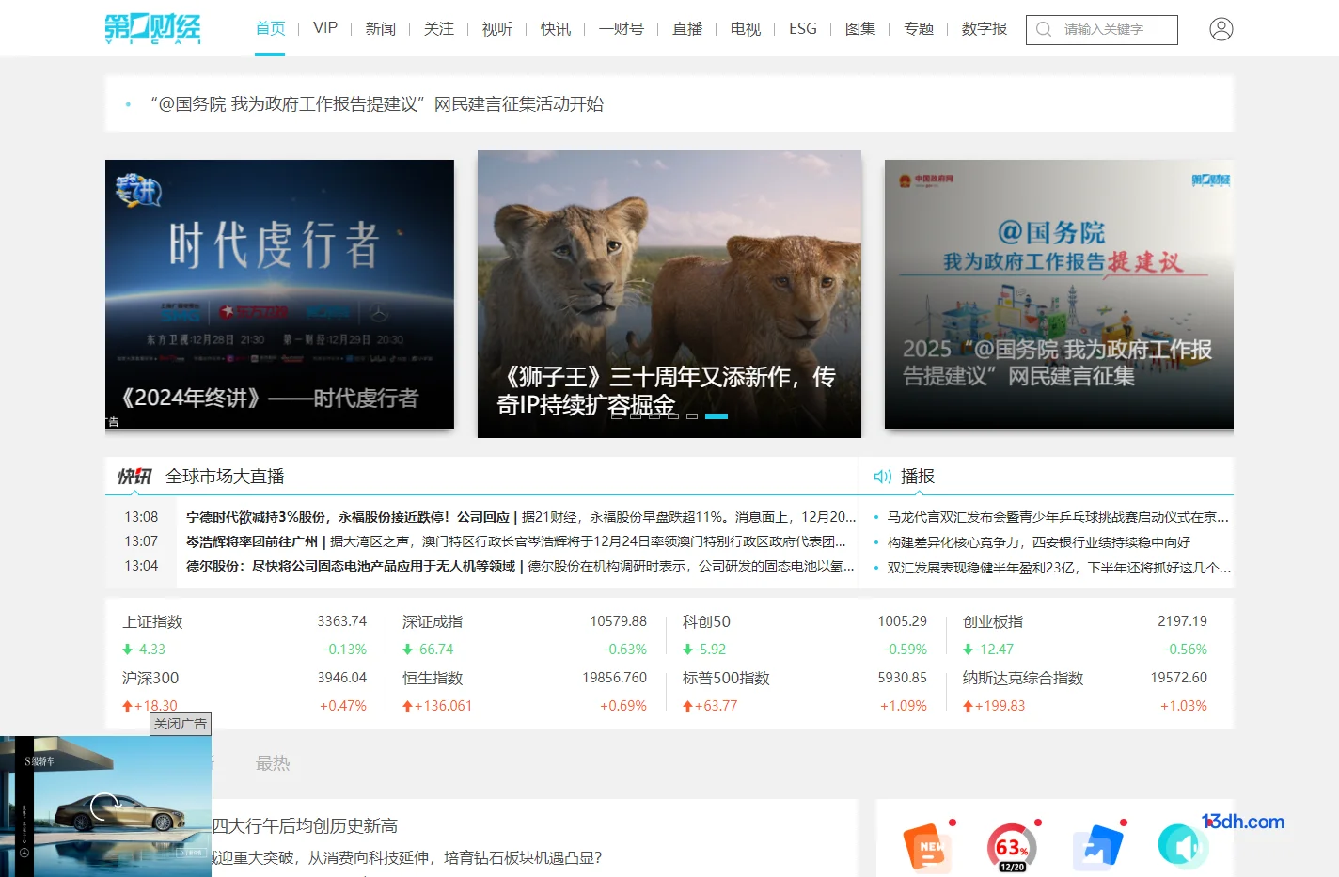Screen dimensions: 1339x877
Task: Open the VIP menu item
Action: tap(325, 28)
